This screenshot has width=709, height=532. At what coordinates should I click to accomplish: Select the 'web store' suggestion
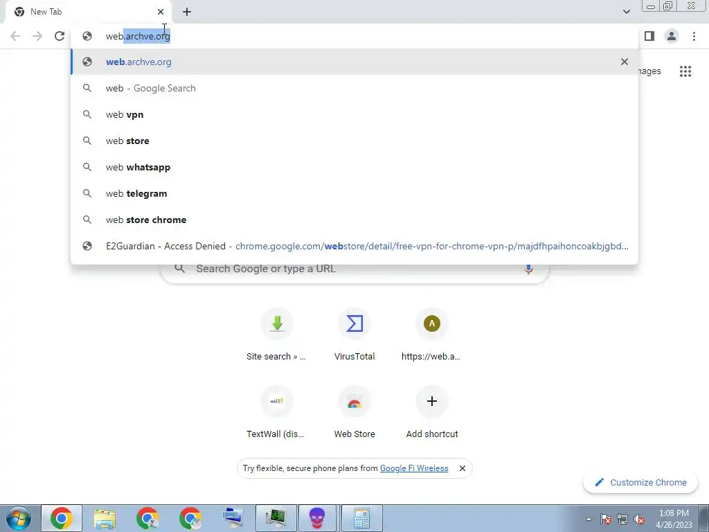354,141
